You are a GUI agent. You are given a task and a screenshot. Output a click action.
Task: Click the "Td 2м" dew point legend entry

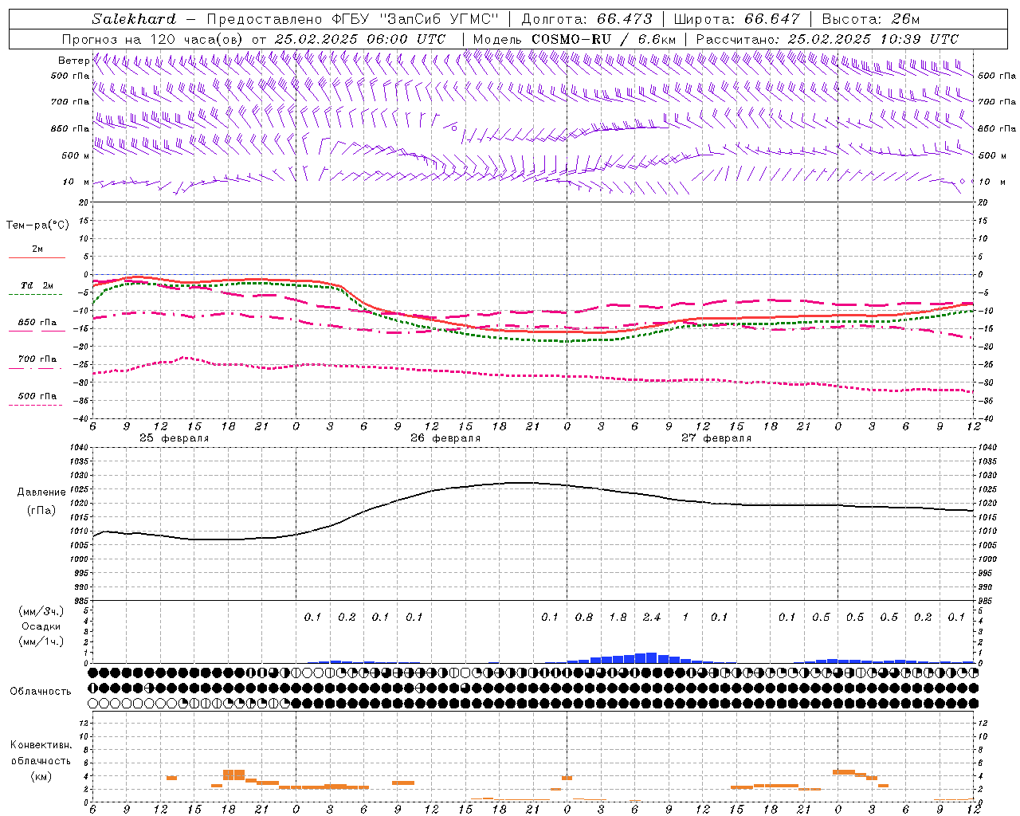tap(37, 285)
